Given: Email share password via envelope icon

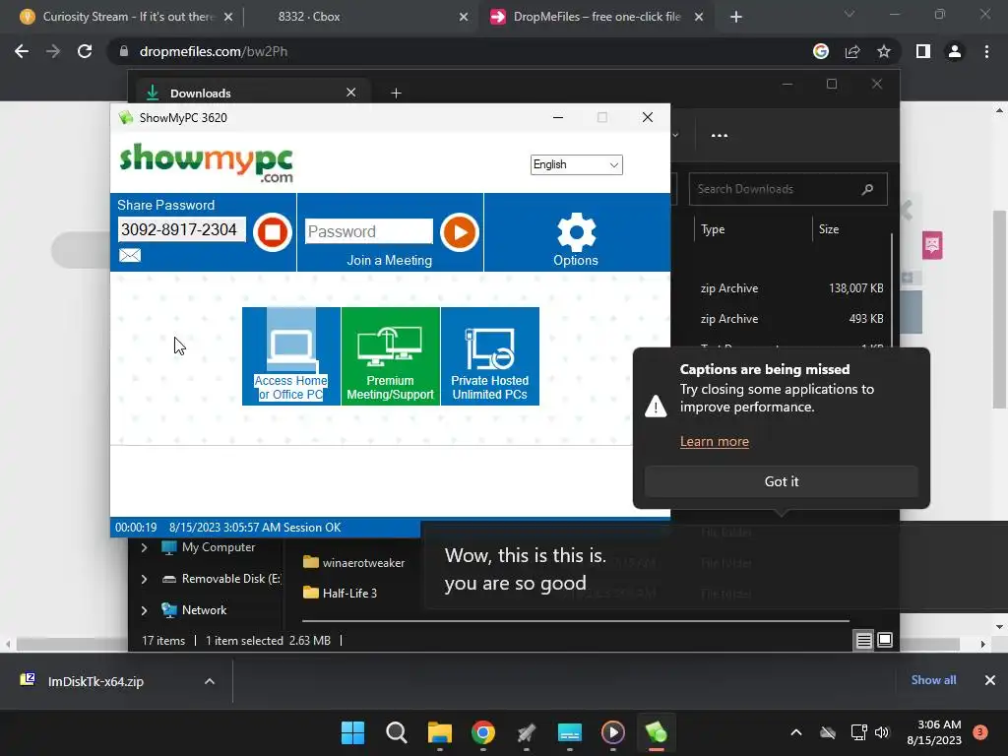Looking at the screenshot, I should click(130, 255).
